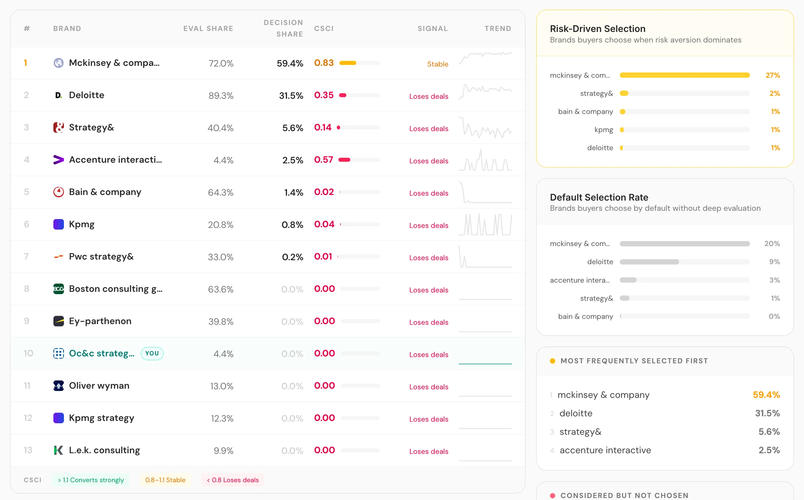The width and height of the screenshot is (804, 500).
Task: Click the YOU badge beside Oc&c
Action: [x=152, y=353]
